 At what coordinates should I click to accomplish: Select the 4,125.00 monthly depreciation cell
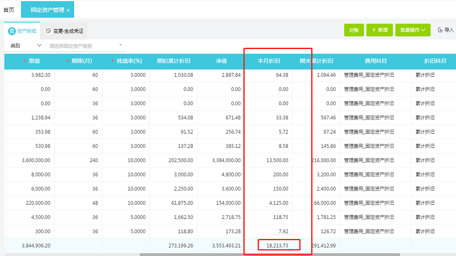pos(279,203)
